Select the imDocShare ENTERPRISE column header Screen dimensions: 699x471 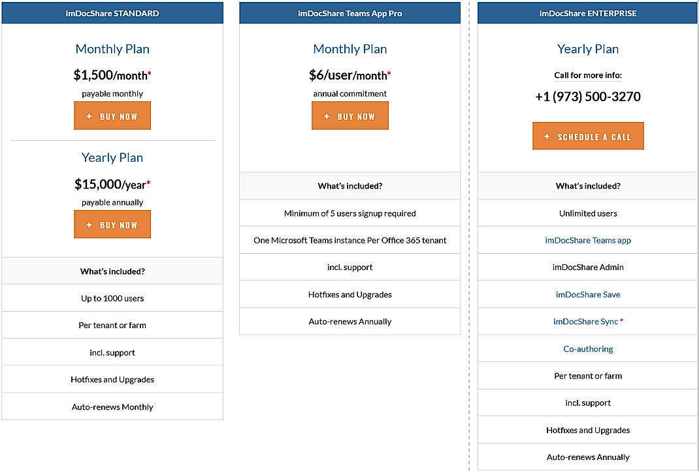[587, 12]
